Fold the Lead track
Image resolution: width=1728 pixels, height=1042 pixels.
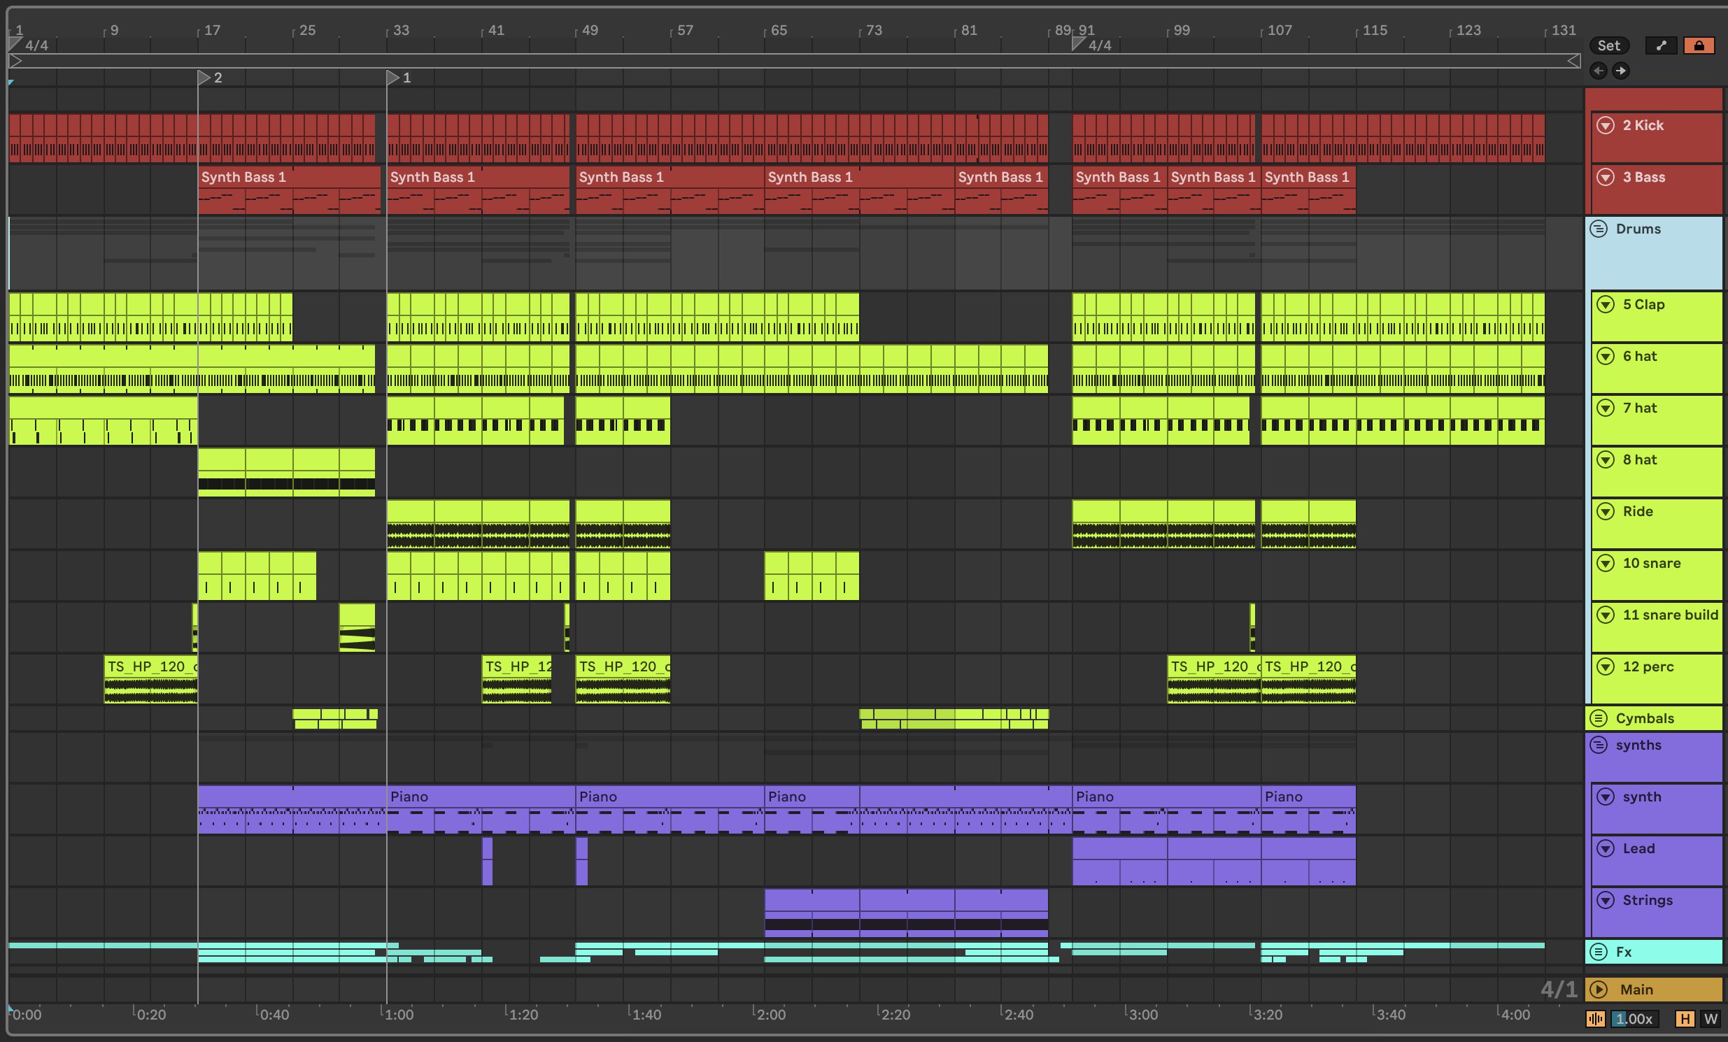pos(1606,848)
